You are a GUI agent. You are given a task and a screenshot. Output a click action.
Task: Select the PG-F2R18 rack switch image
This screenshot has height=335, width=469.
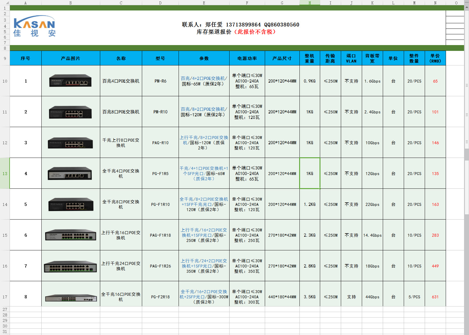[x=71, y=298]
